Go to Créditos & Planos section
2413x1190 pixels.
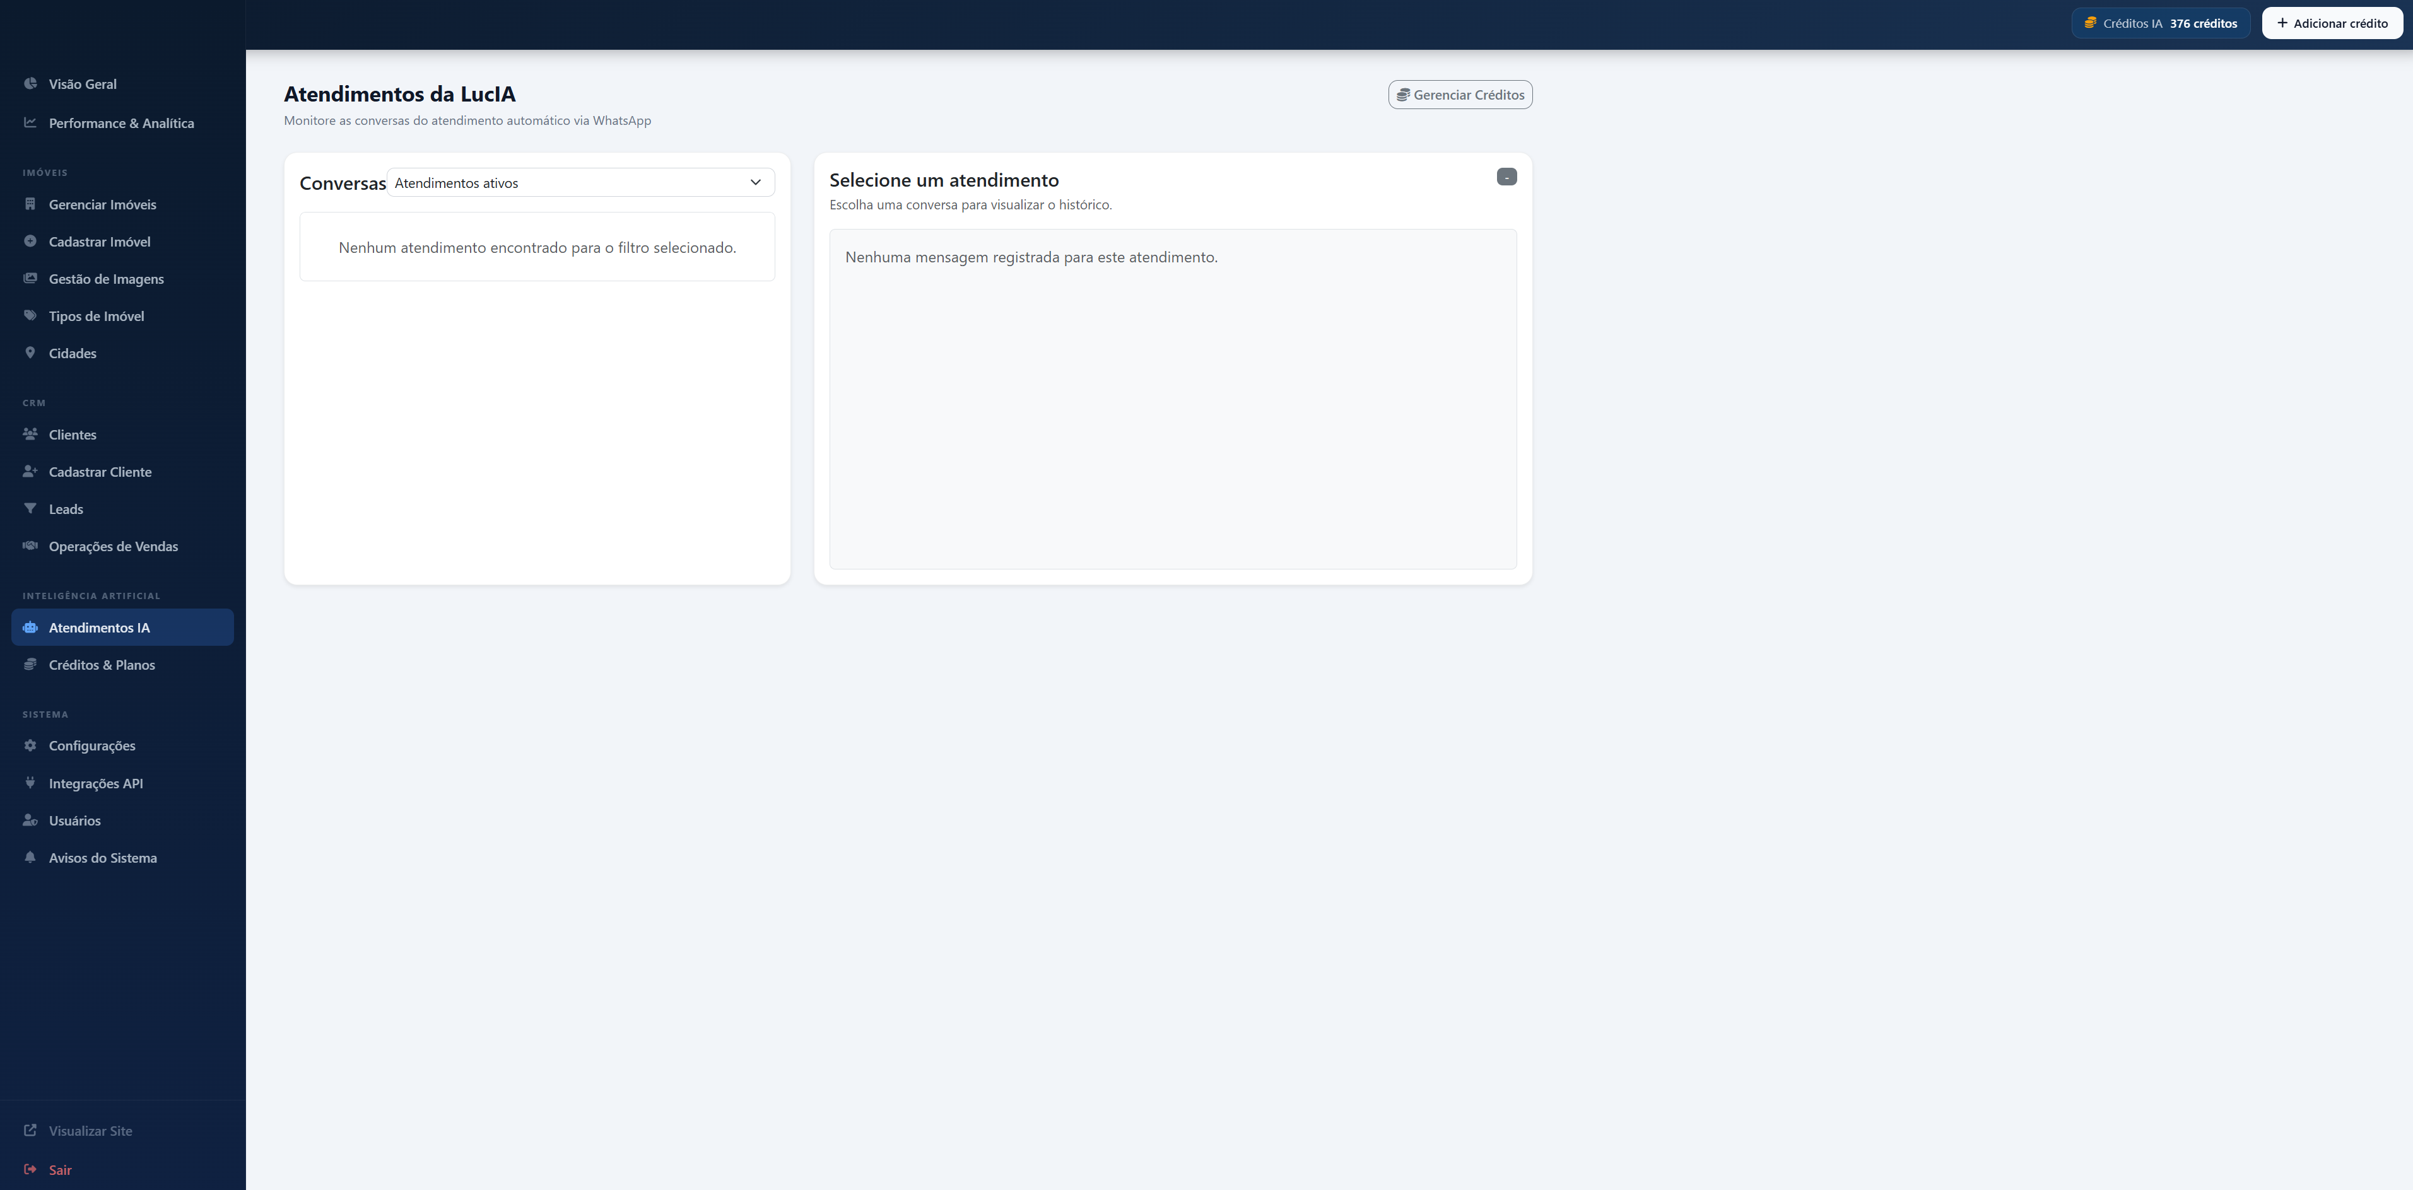[101, 665]
